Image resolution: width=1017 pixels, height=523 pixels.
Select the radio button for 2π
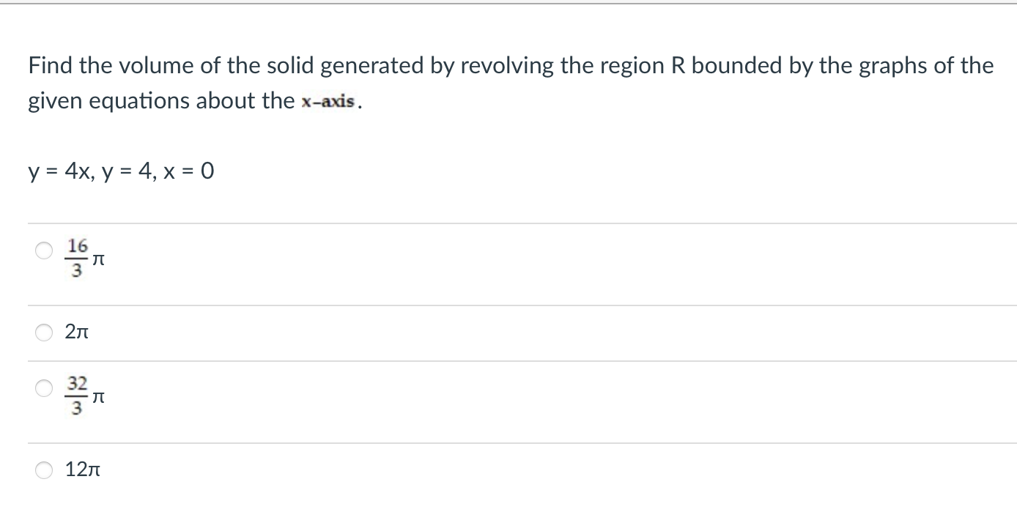pyautogui.click(x=44, y=332)
